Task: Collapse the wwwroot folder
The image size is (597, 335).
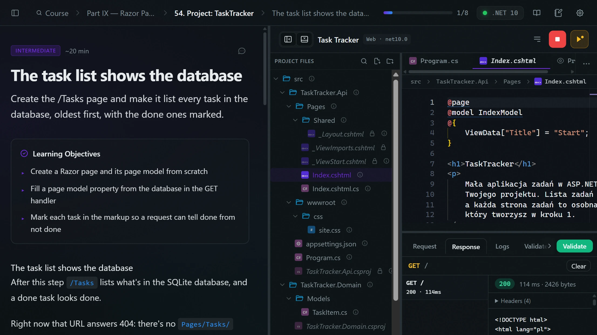Action: tap(289, 202)
